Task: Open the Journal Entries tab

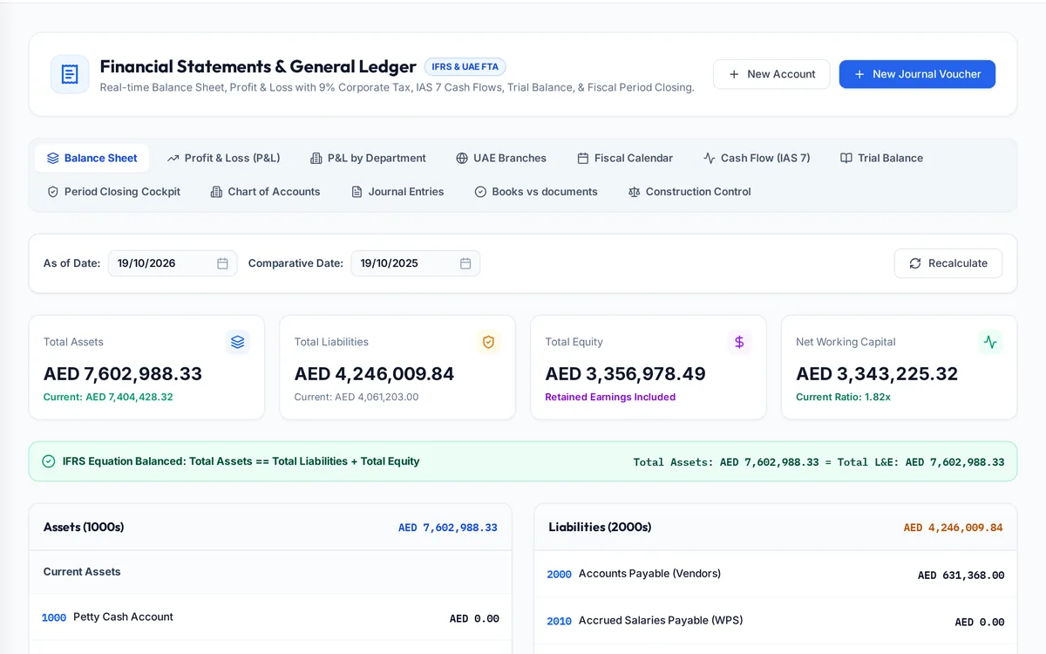Action: point(397,192)
